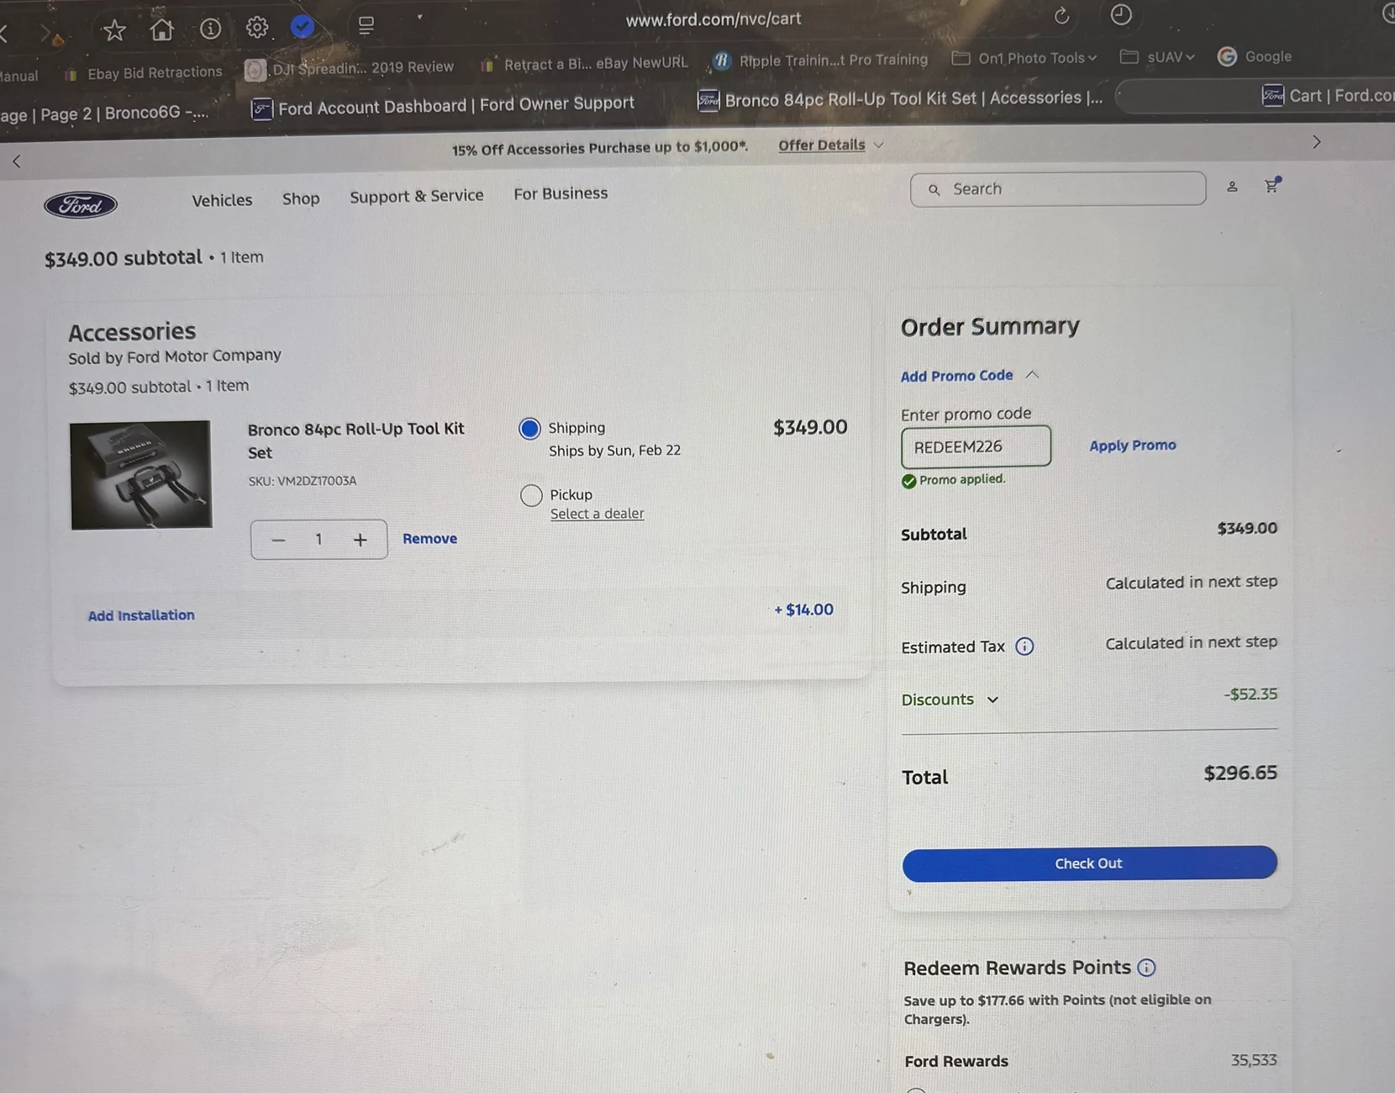This screenshot has width=1395, height=1093.
Task: Increase tool kit quantity with plus
Action: point(360,540)
